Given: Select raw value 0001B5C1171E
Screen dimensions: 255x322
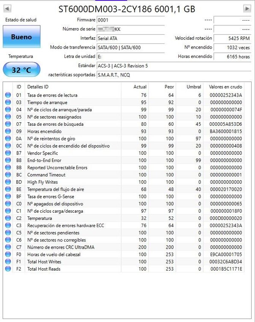Looking at the screenshot, I should tap(226, 269).
